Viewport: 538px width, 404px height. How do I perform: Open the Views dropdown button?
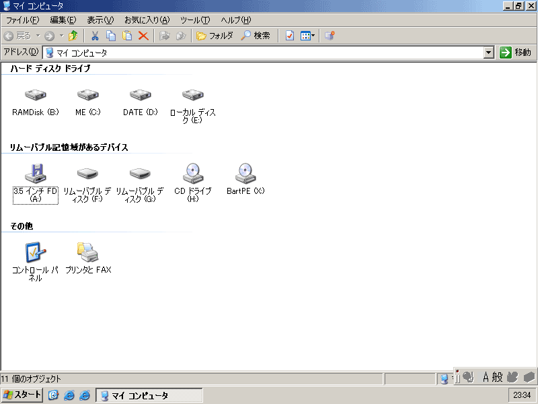pos(307,36)
